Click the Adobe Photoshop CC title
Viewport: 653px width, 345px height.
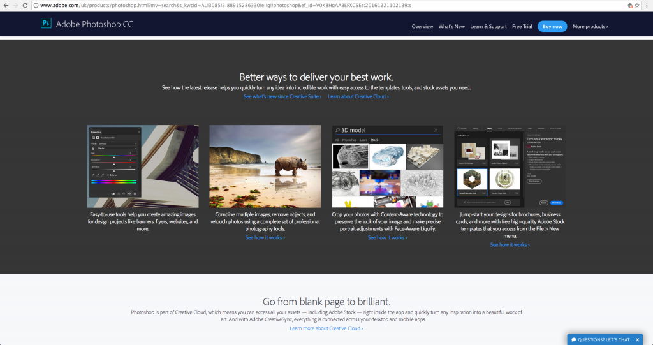tap(94, 24)
